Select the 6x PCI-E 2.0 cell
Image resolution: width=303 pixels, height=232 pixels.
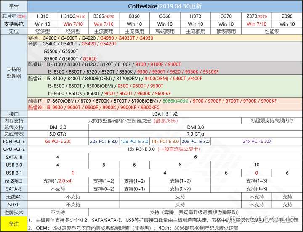(x=58, y=141)
